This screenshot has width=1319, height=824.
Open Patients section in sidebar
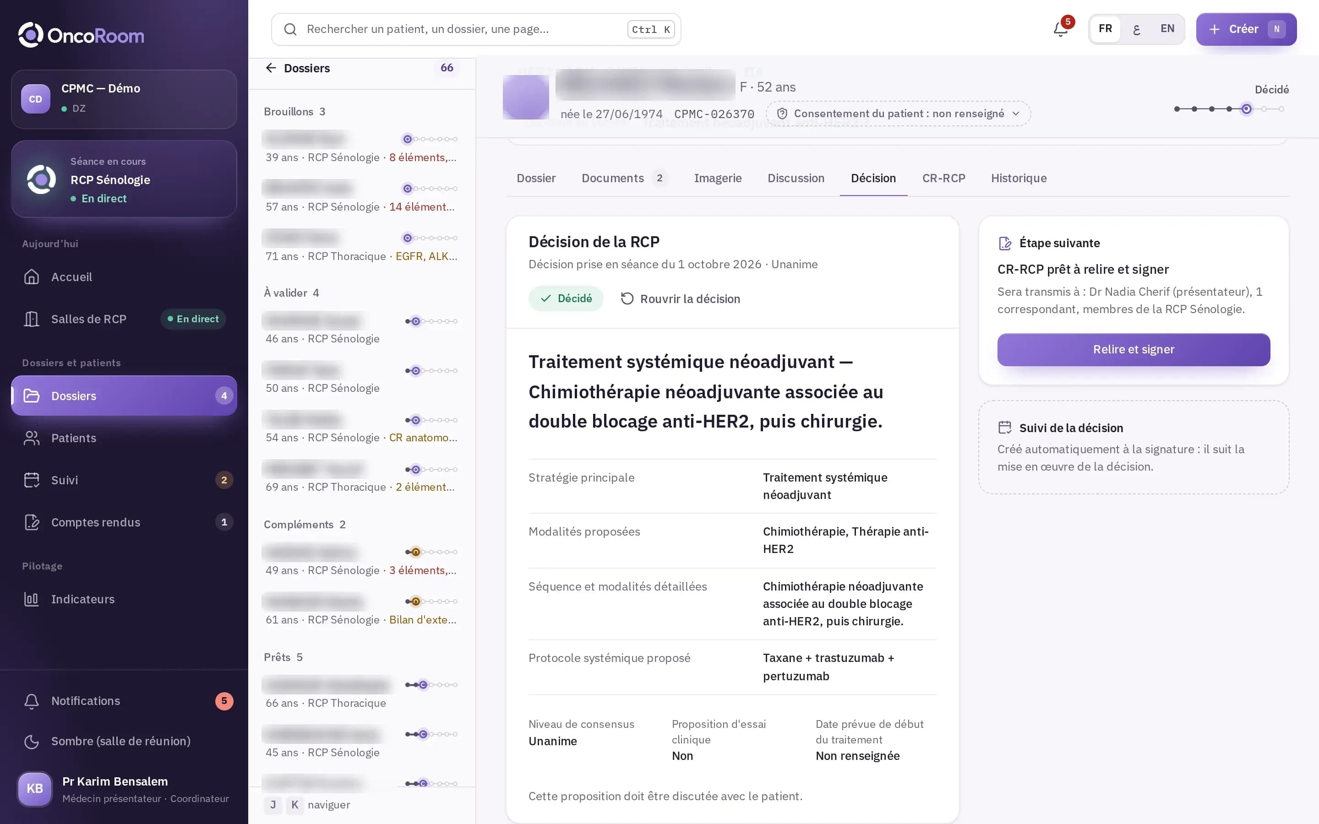[x=124, y=438]
